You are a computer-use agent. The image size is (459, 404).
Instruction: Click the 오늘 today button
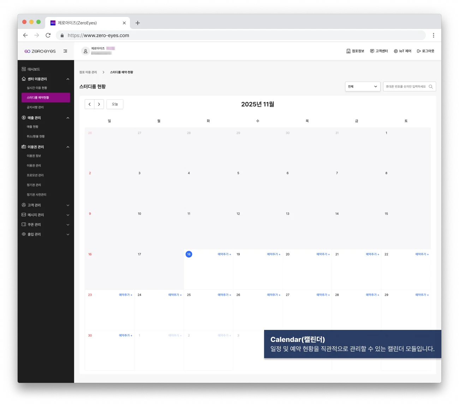(x=115, y=104)
